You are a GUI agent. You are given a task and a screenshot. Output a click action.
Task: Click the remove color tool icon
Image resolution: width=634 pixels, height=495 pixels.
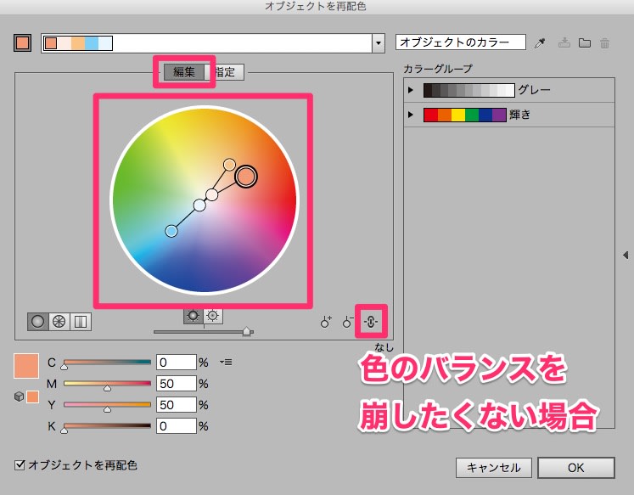click(348, 322)
